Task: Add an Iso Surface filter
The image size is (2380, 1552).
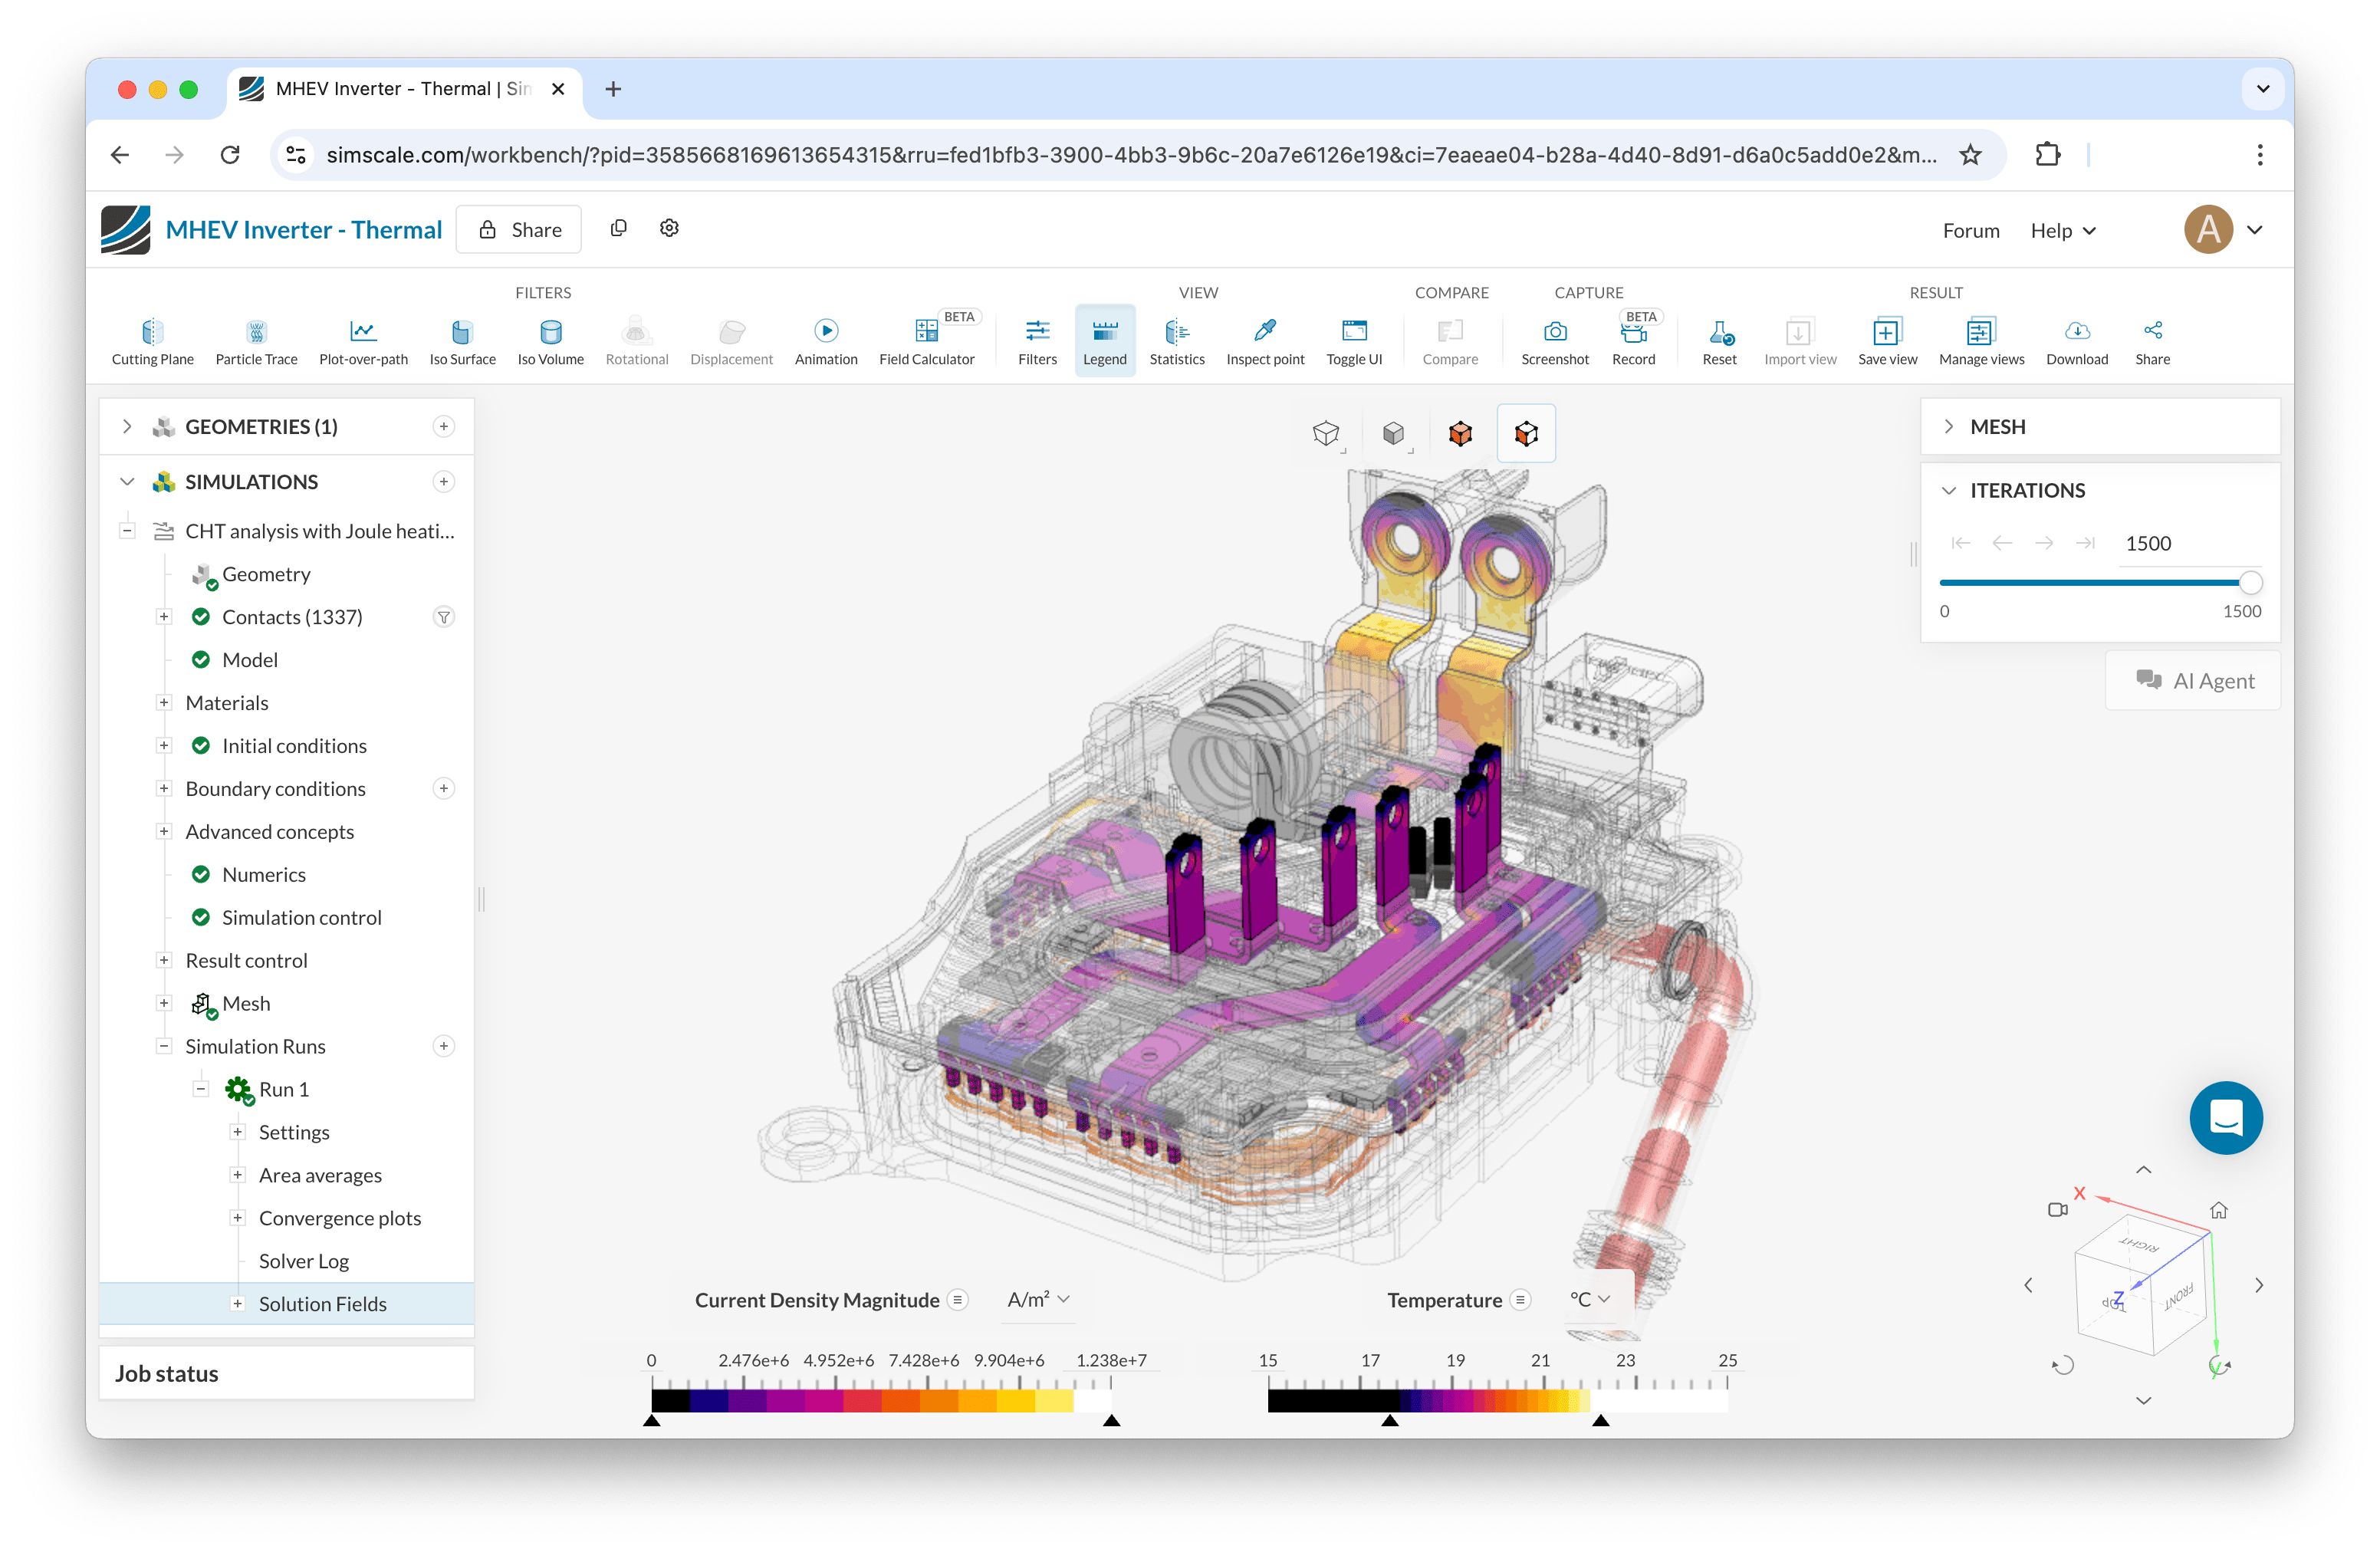Action: tap(462, 342)
